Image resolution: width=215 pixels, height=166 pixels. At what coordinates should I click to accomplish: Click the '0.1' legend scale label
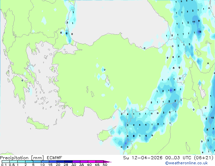4,165
